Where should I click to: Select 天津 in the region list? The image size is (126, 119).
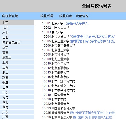pyautogui.click(x=17, y=27)
